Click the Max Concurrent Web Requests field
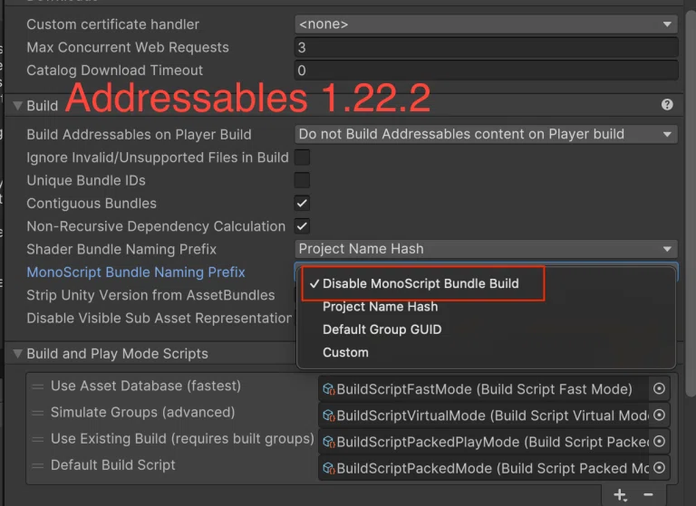The width and height of the screenshot is (696, 506). point(486,47)
